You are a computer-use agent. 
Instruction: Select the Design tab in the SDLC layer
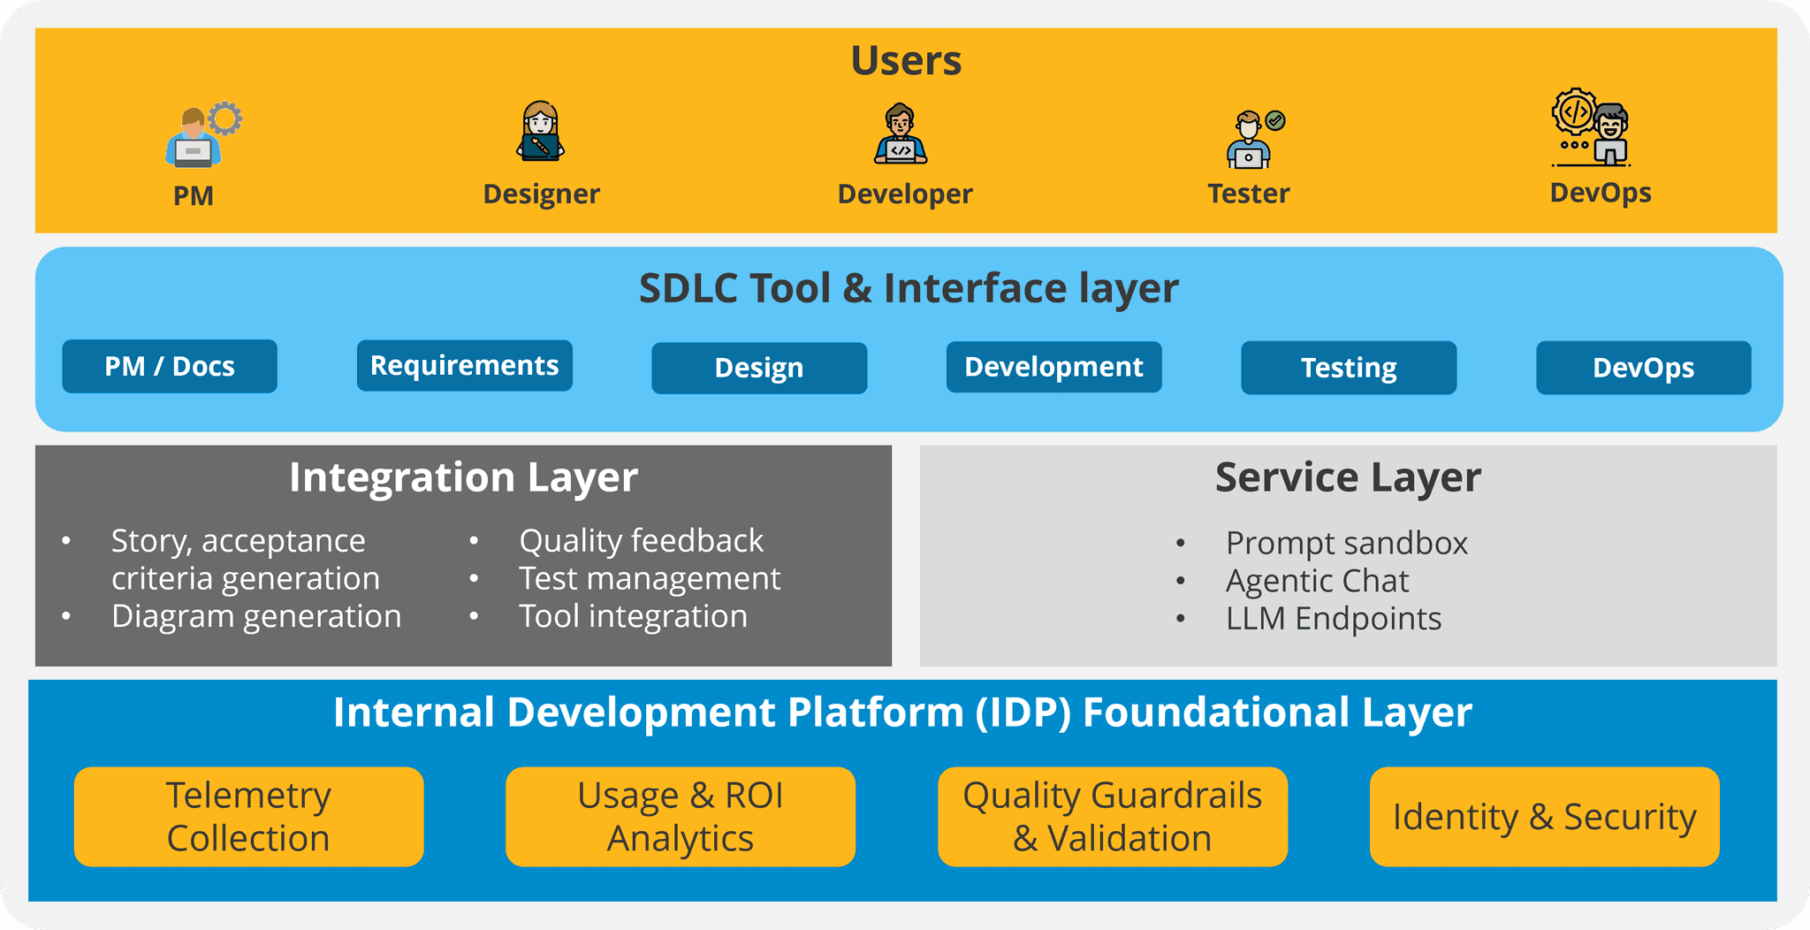[x=758, y=367]
